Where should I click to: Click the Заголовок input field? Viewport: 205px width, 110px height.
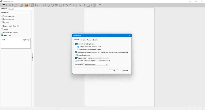point(20,13)
